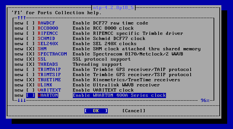233x129 pixels.
Task: Select the TRIMTAIP list entry
Action: tap(49, 69)
